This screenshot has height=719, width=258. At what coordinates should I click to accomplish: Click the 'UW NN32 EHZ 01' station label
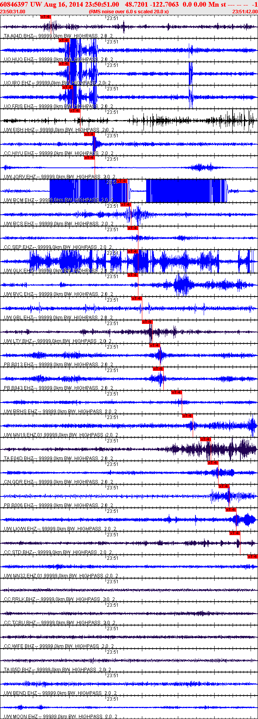23,576
